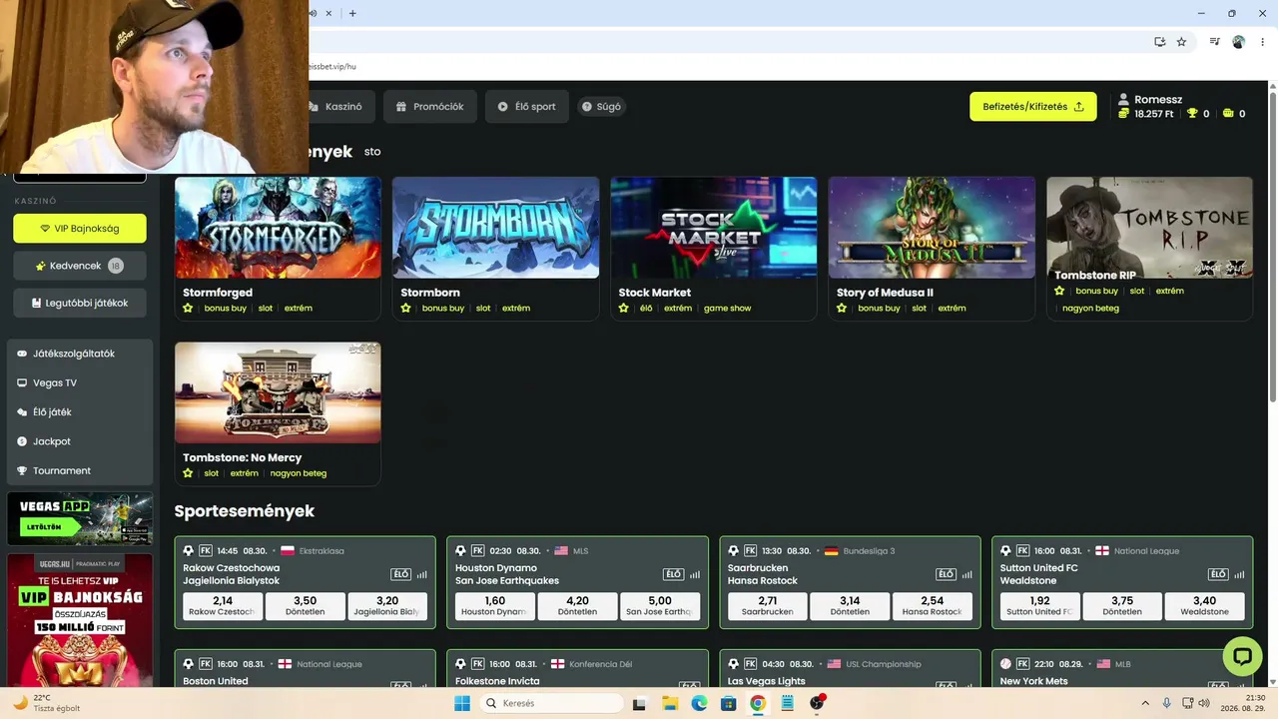The image size is (1278, 719).
Task: Select Jackpot in the sidebar menu
Action: click(x=80, y=441)
